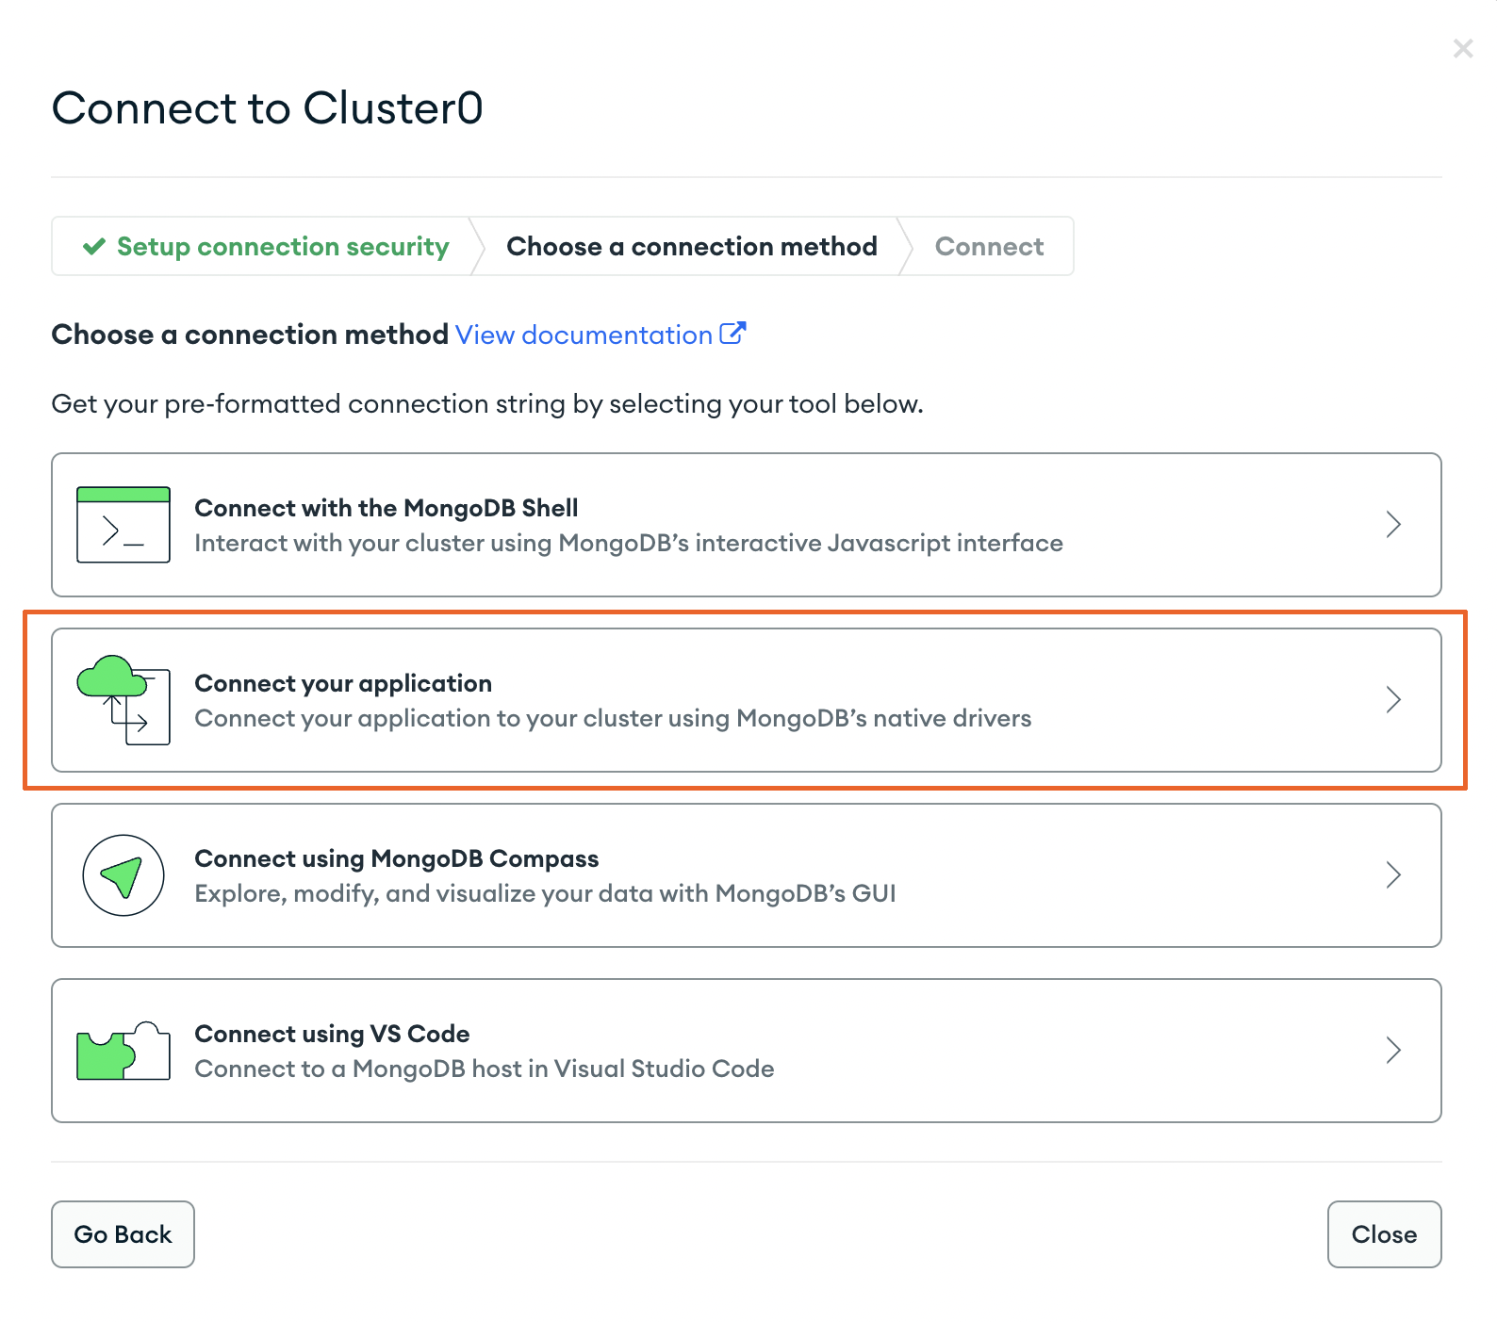Click the chevron on Connect your application
Screen dimensions: 1497x1322
[1394, 699]
